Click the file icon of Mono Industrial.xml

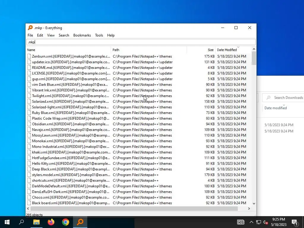tap(29, 147)
